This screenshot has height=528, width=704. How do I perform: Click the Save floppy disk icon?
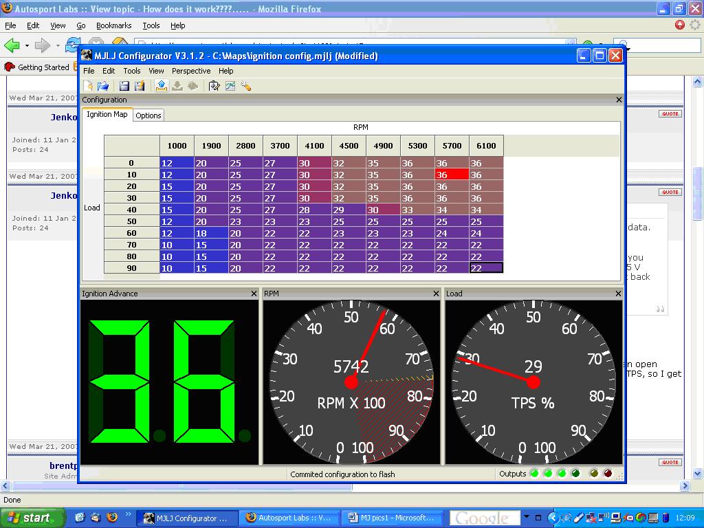124,86
